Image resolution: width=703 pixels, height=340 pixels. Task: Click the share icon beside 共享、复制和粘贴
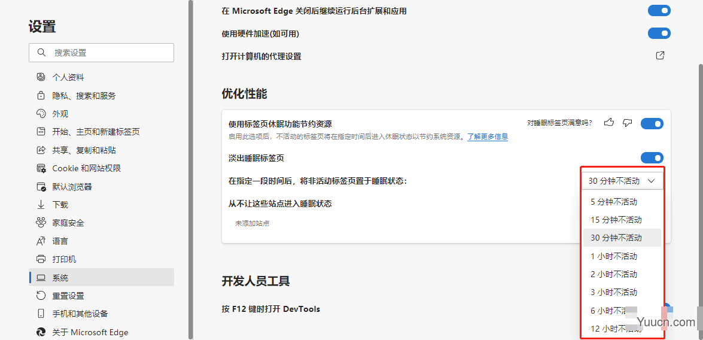(x=41, y=150)
